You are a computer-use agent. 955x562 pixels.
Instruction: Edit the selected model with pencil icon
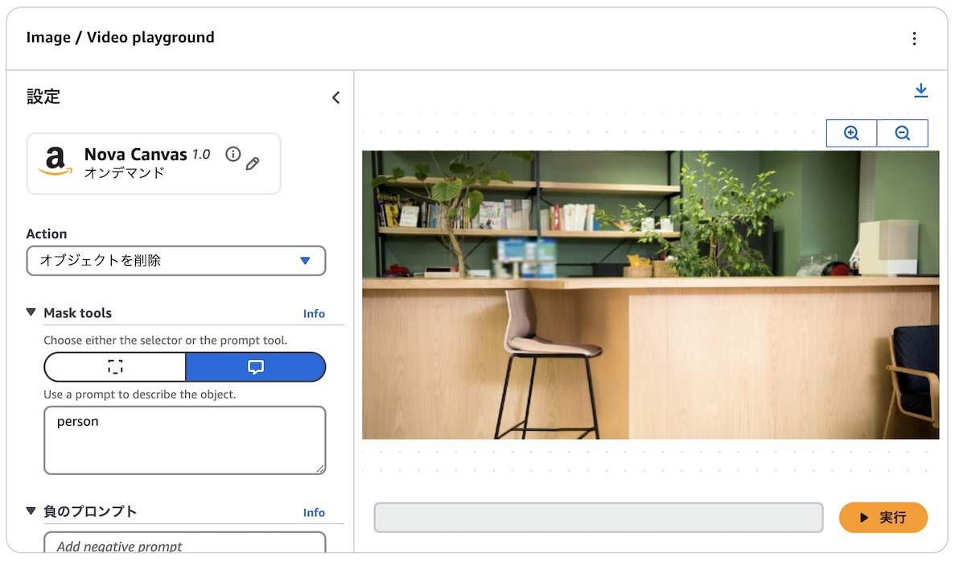coord(253,163)
